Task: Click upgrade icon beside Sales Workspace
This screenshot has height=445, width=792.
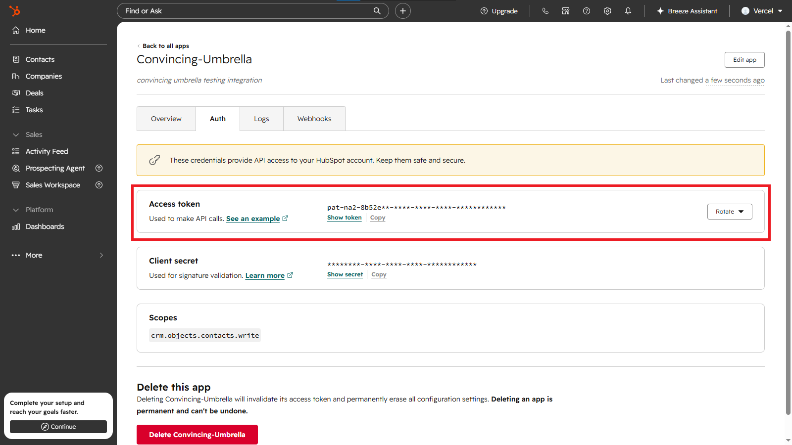Action: click(99, 185)
